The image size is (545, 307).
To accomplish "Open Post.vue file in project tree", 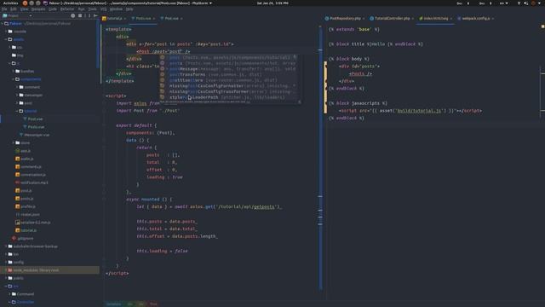I will [35, 119].
